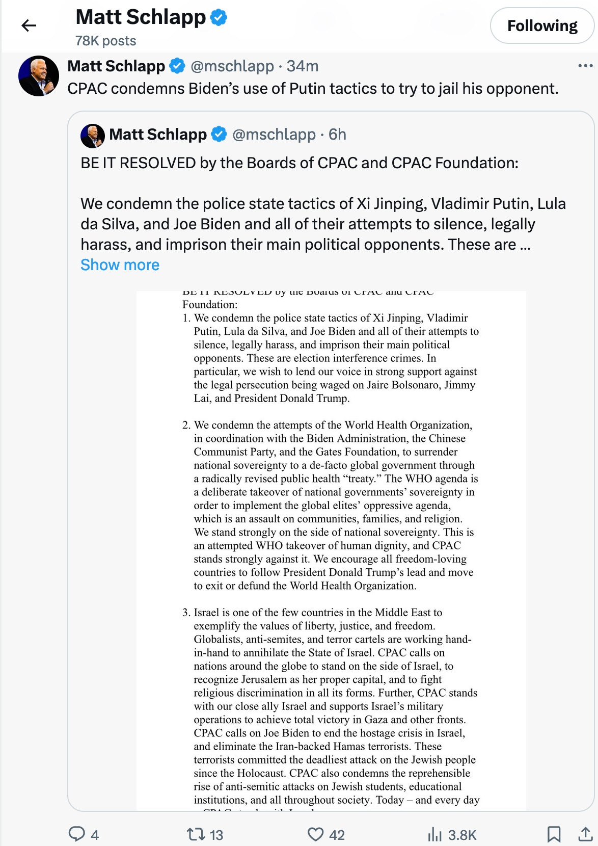Click verified badge beside tweet author name

click(x=177, y=66)
